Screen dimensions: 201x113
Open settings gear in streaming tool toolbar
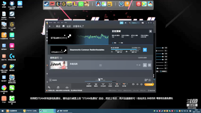pos(141,84)
